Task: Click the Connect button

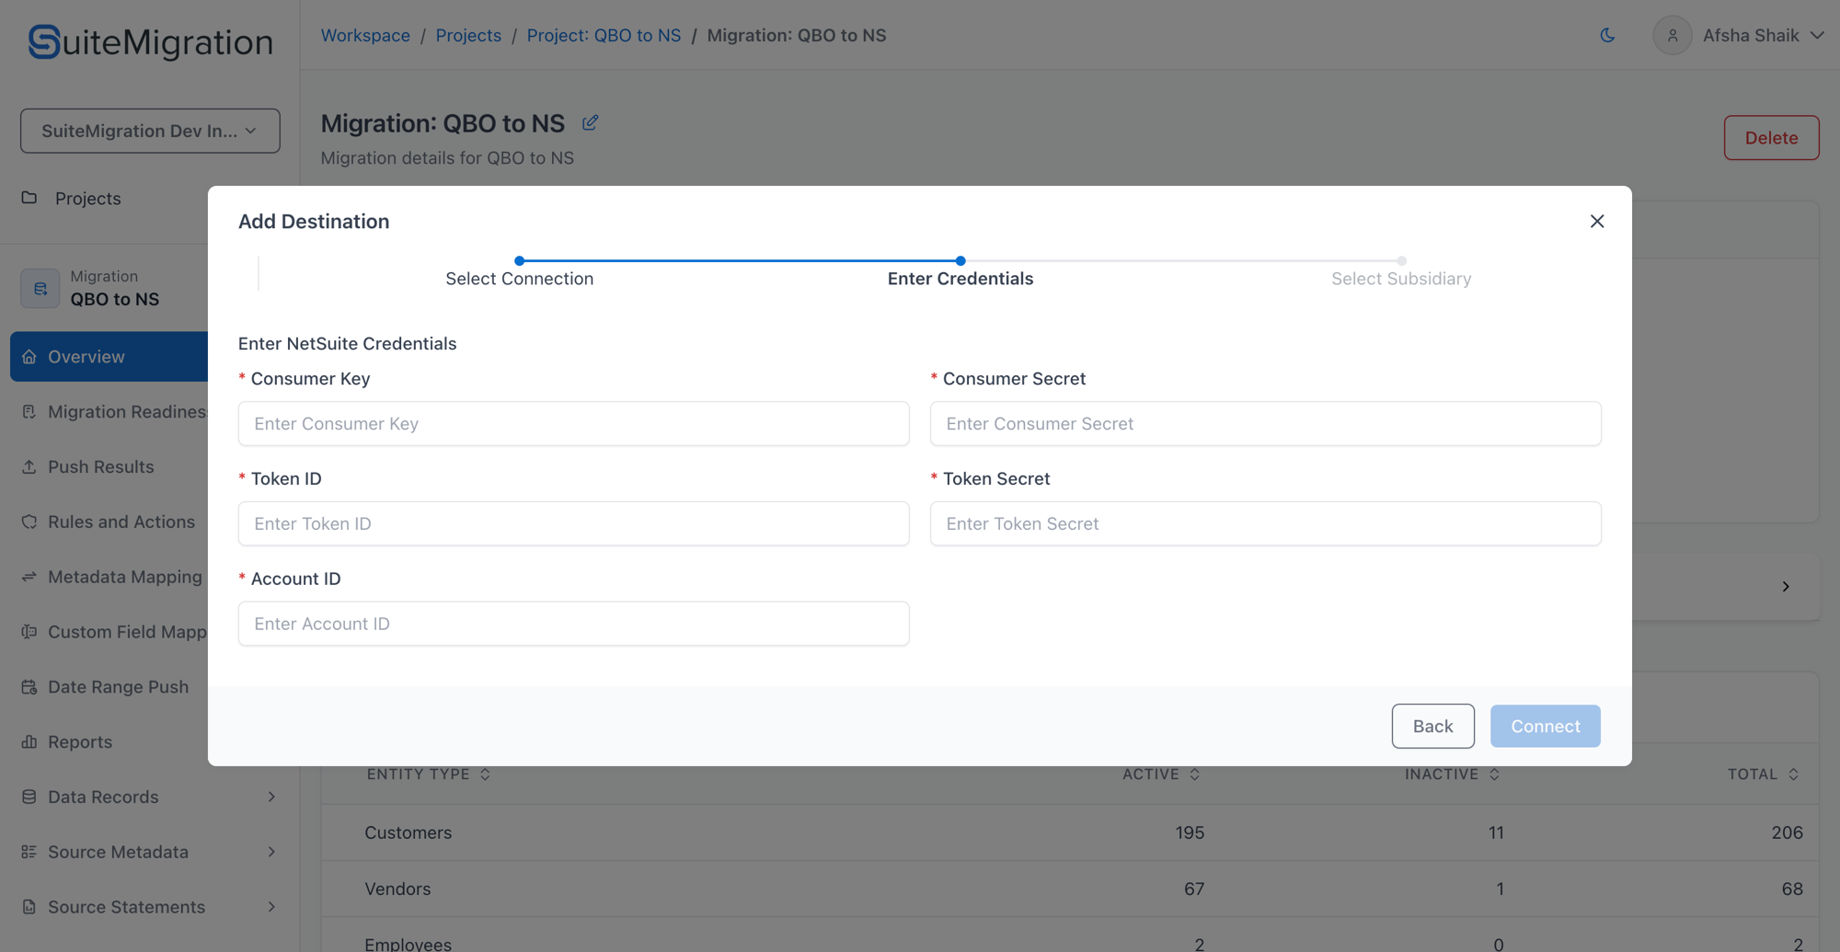Action: tap(1545, 726)
